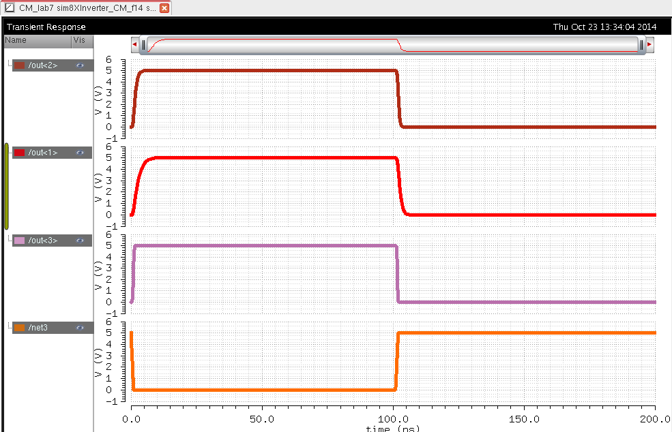This screenshot has height=432, width=672.
Task: Click the /net3 orange color swatch
Action: click(19, 328)
